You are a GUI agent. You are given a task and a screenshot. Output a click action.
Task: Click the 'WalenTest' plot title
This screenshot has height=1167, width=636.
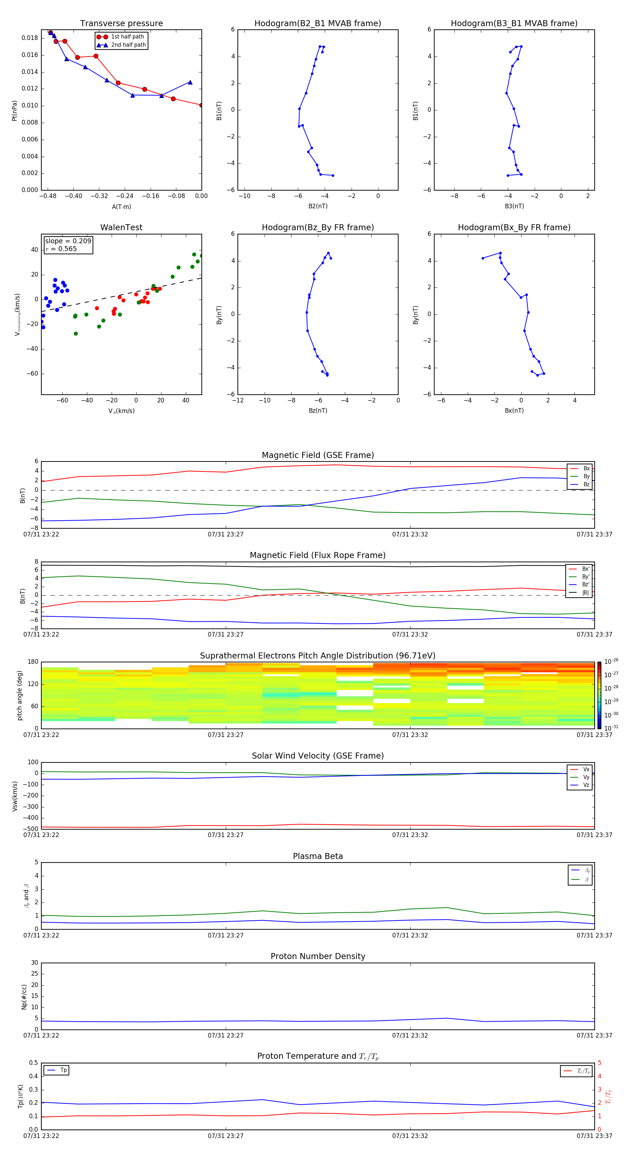click(121, 227)
